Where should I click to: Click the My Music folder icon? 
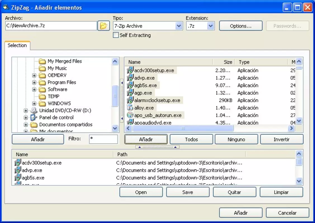(x=42, y=68)
